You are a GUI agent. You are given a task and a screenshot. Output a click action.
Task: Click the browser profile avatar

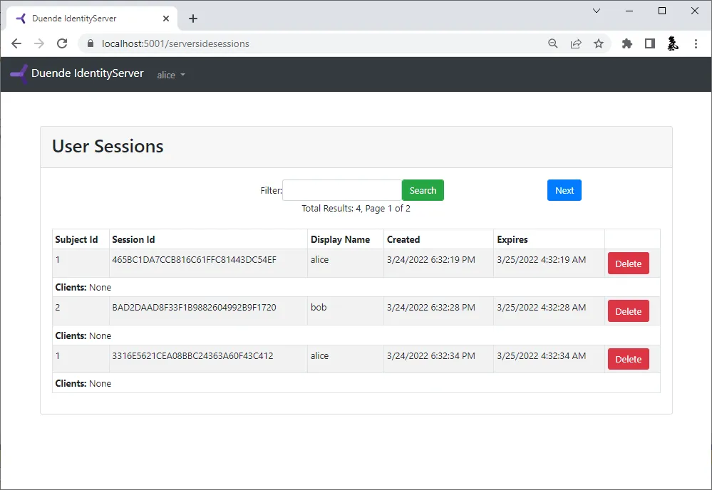(x=673, y=43)
